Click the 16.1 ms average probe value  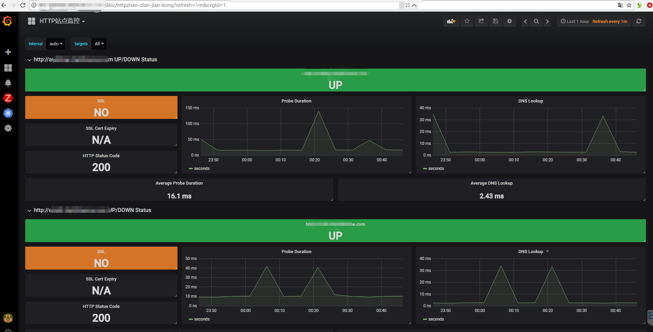(x=179, y=196)
